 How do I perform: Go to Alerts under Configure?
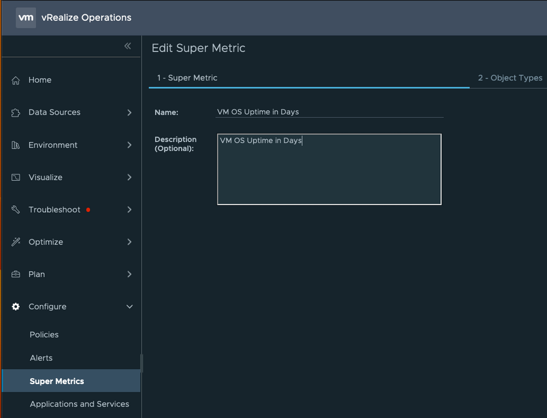coord(41,358)
